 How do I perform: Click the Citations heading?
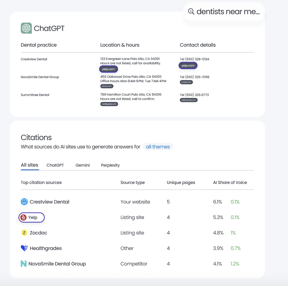(36, 138)
